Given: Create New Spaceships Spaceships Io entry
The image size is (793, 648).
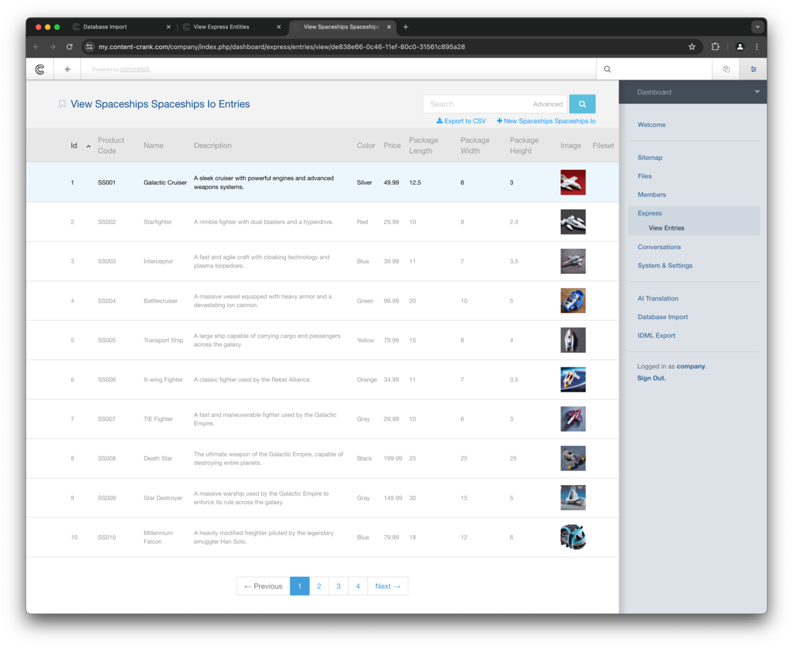Looking at the screenshot, I should point(546,121).
